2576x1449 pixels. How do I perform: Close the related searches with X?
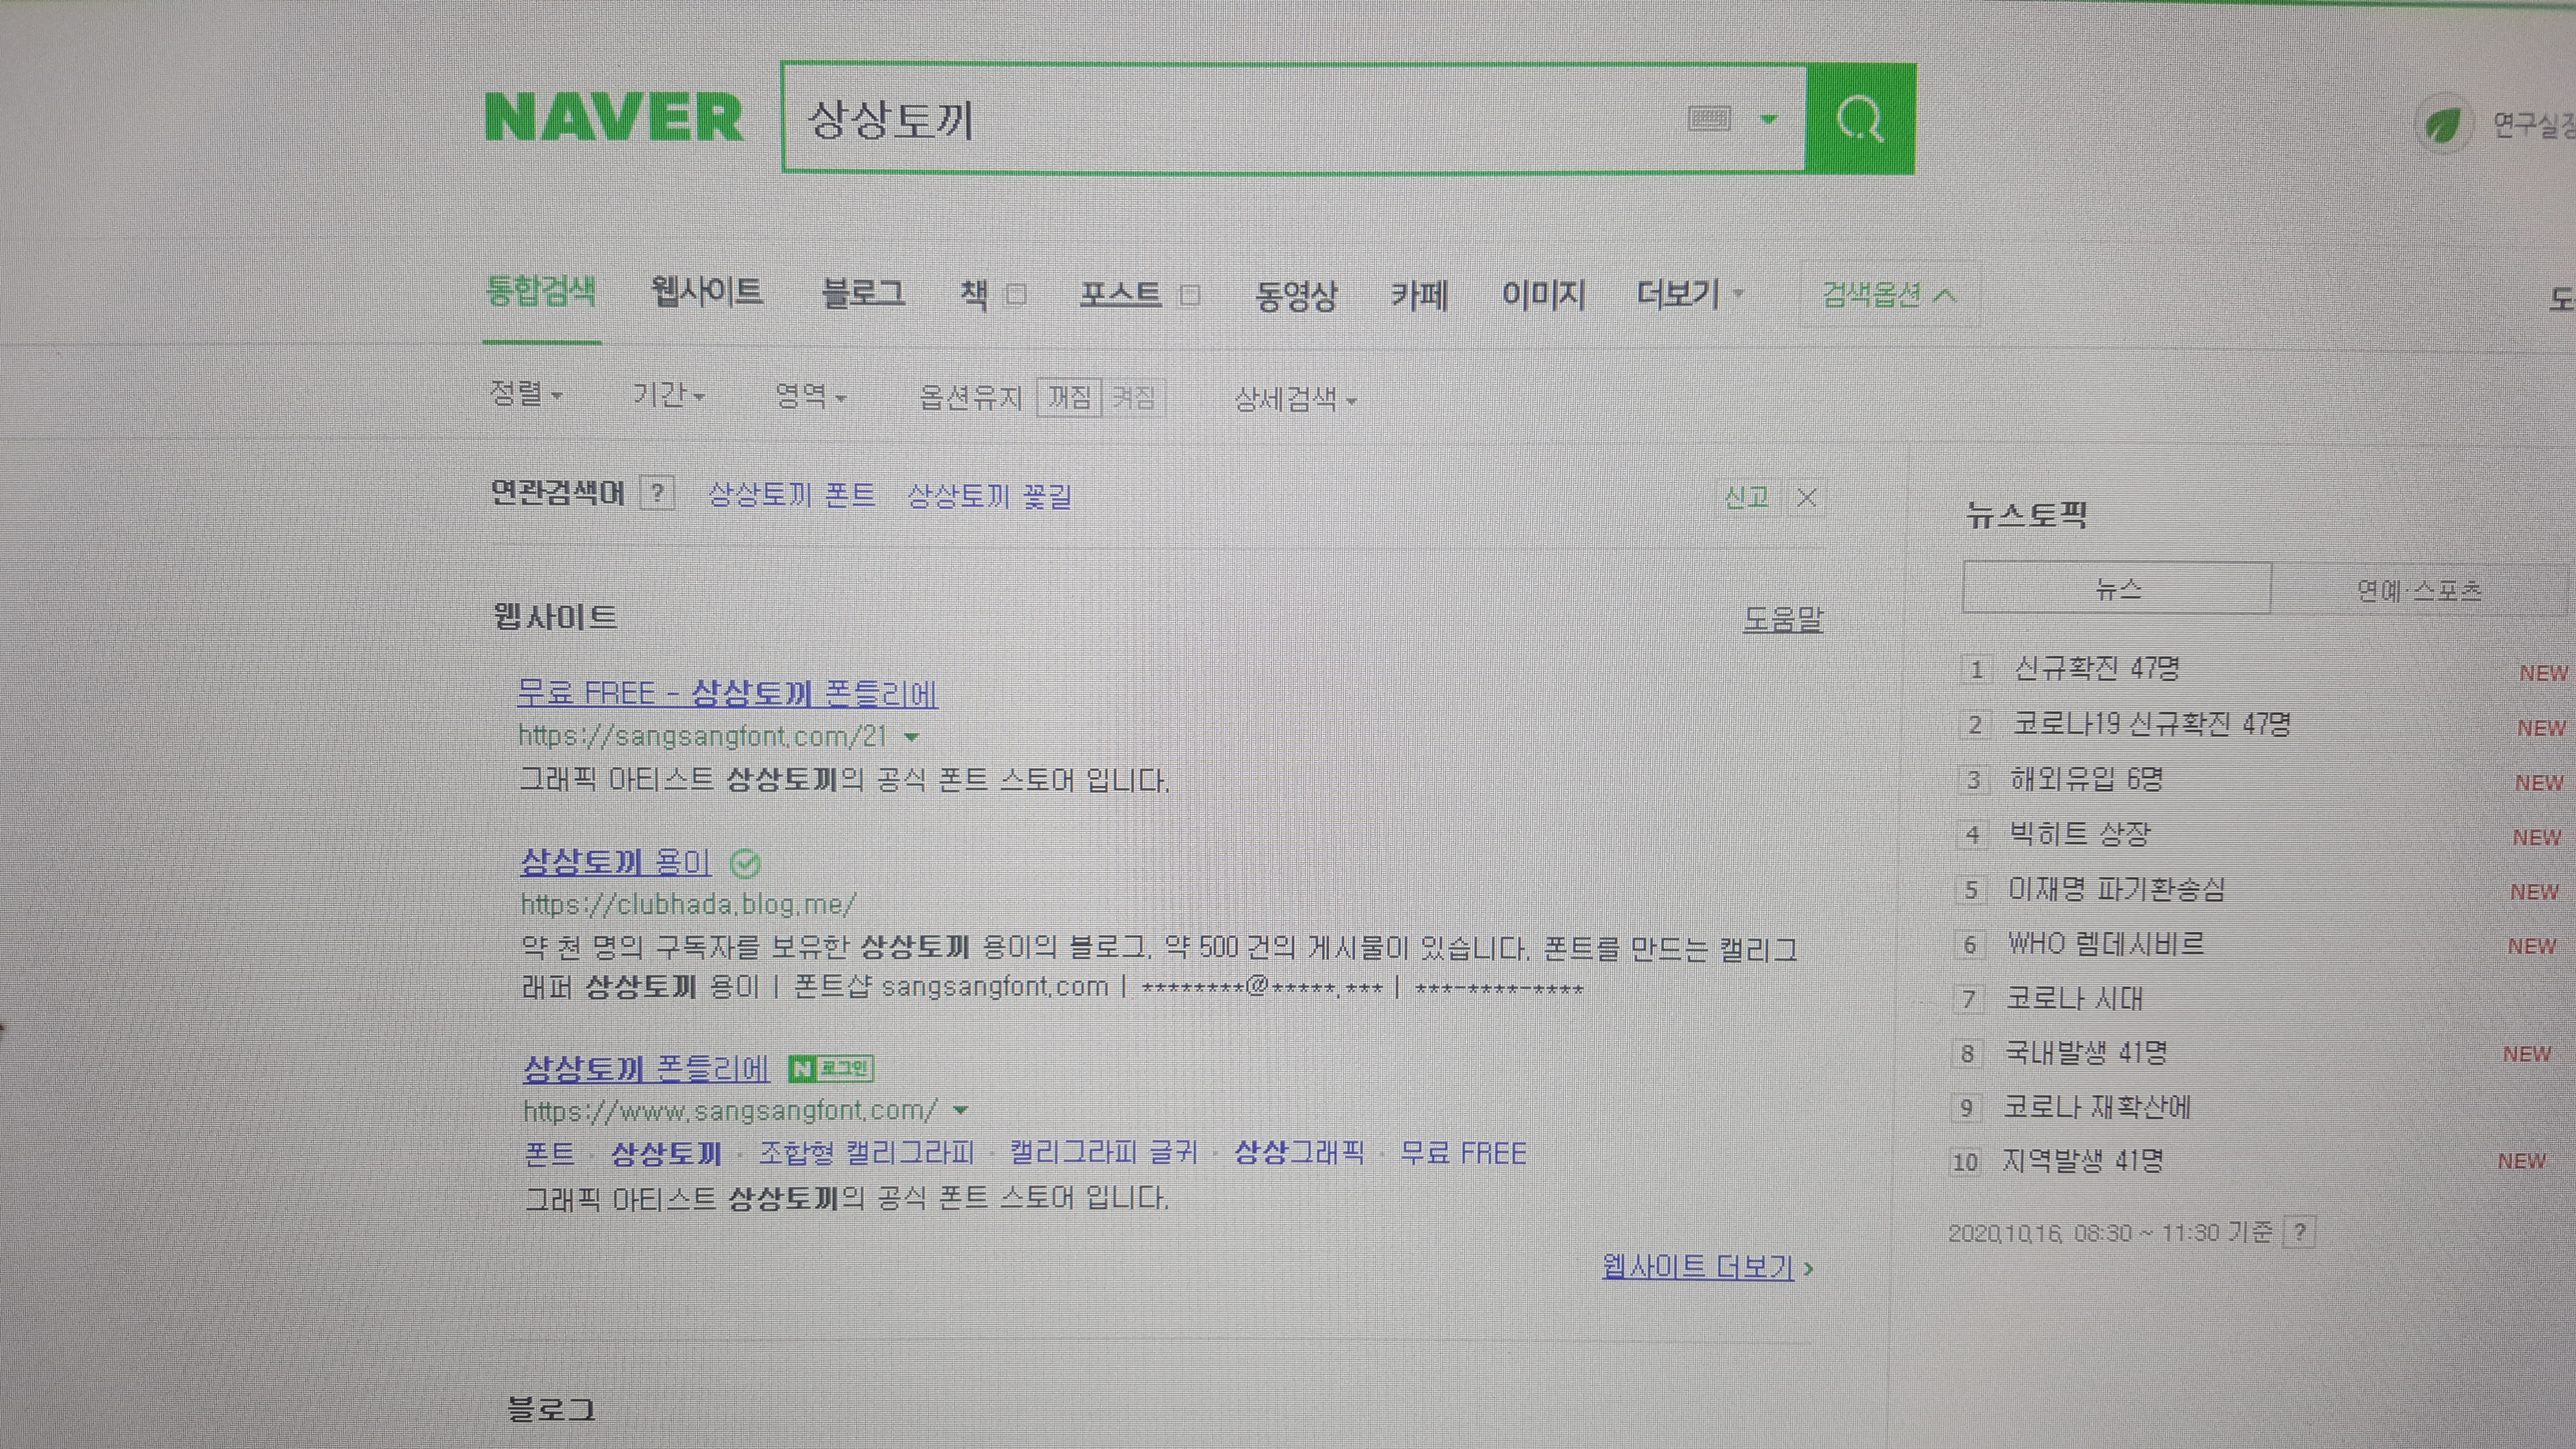[x=1806, y=497]
